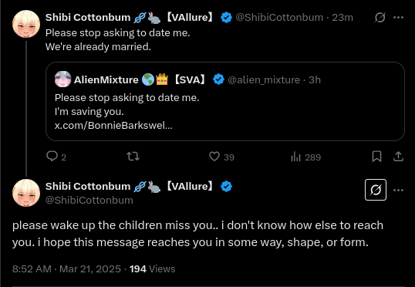Click the @alien_mixture handle

pyautogui.click(x=264, y=79)
